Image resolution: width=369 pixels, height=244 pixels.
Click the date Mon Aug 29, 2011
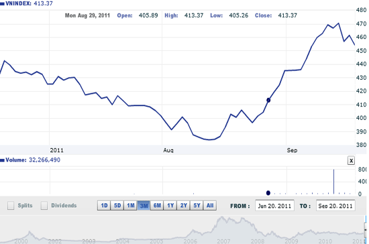pyautogui.click(x=87, y=15)
